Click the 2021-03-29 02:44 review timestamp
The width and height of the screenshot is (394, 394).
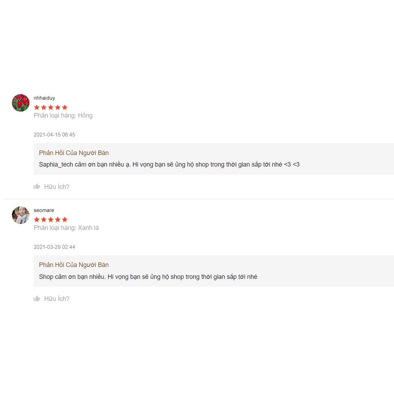[54, 247]
